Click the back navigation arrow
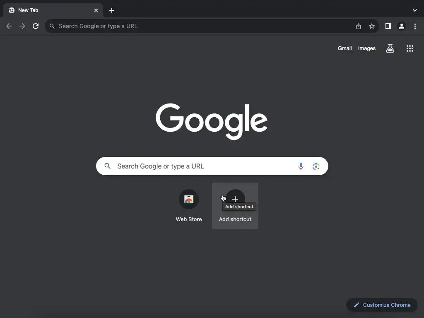This screenshot has height=318, width=424. 9,26
